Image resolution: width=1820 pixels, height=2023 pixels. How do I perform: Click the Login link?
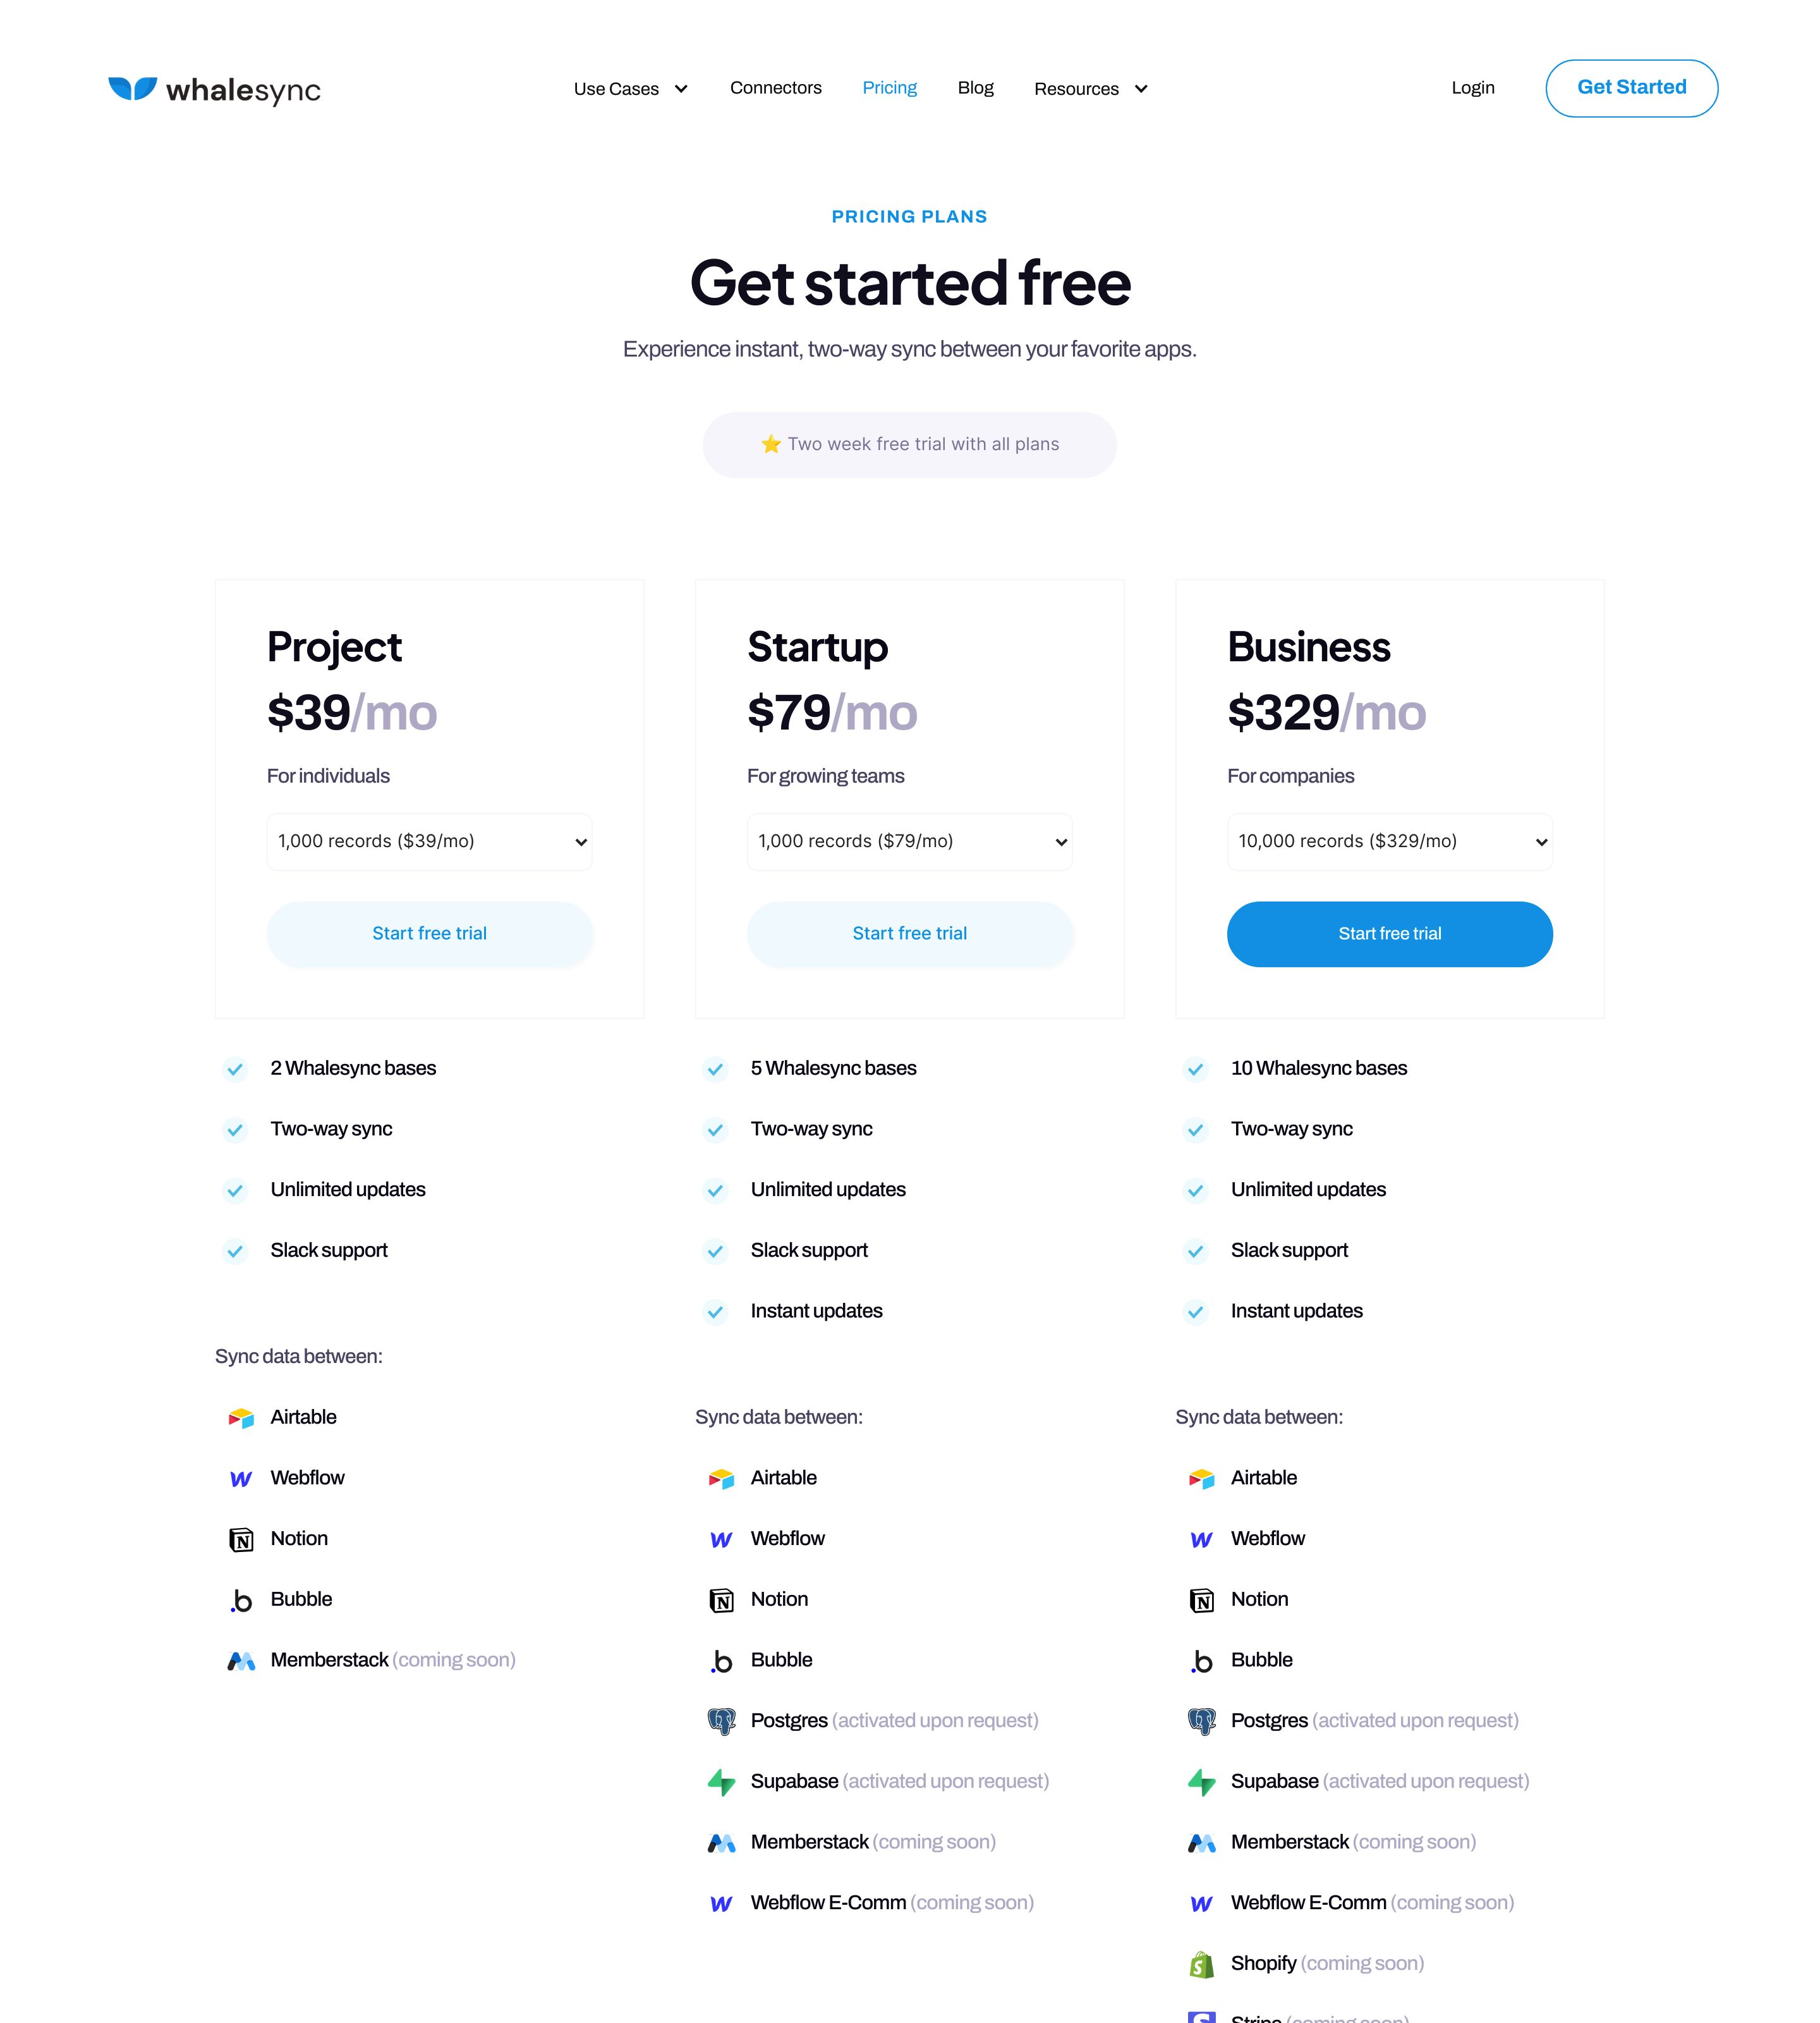(1472, 88)
